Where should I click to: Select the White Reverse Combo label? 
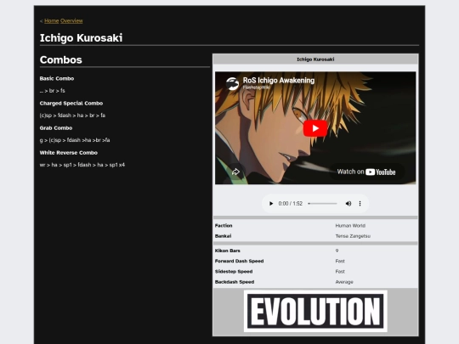[69, 153]
